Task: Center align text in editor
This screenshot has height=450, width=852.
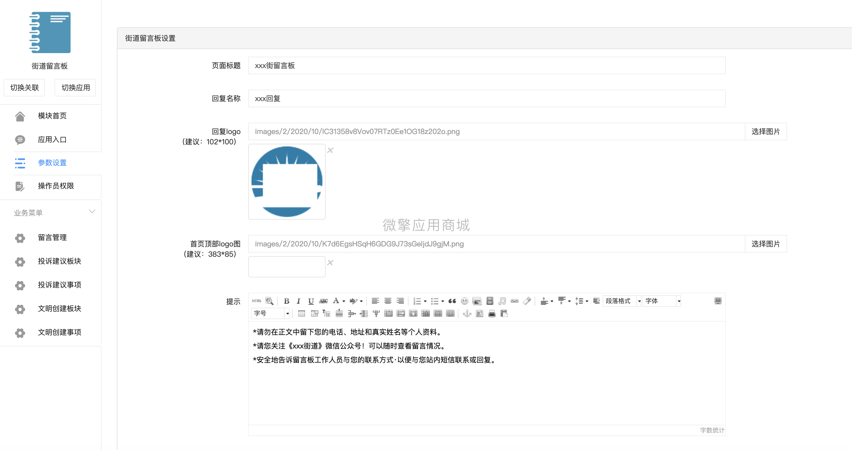Action: 388,301
